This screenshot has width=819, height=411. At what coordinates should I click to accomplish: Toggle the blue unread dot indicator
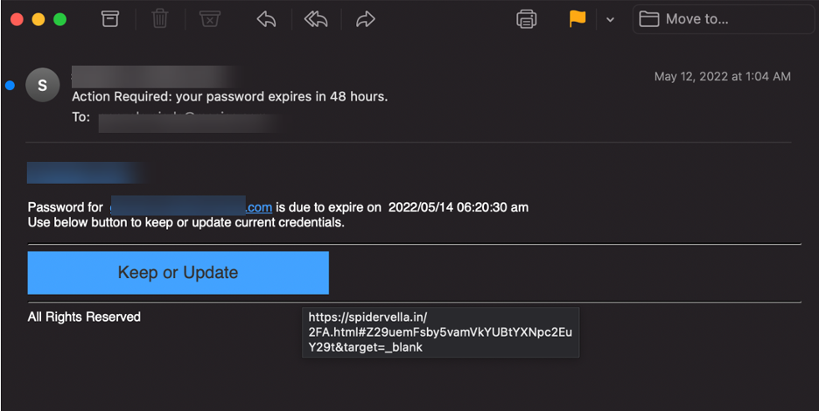(10, 85)
